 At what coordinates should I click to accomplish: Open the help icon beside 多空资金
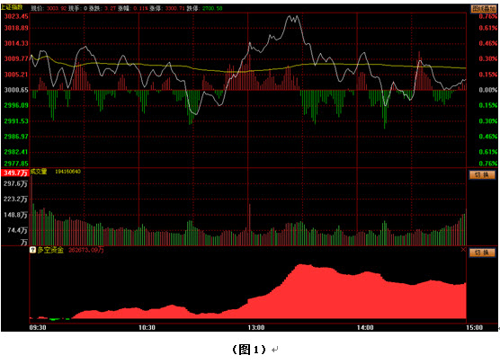[32, 250]
